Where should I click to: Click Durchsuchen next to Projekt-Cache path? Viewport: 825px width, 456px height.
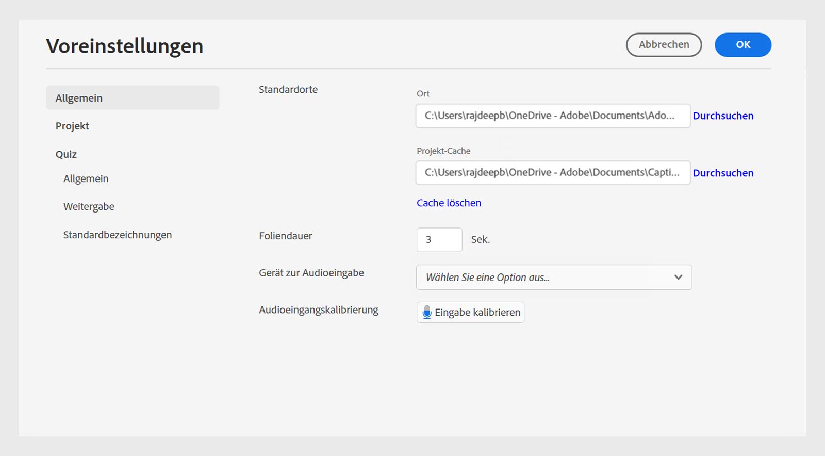click(723, 173)
